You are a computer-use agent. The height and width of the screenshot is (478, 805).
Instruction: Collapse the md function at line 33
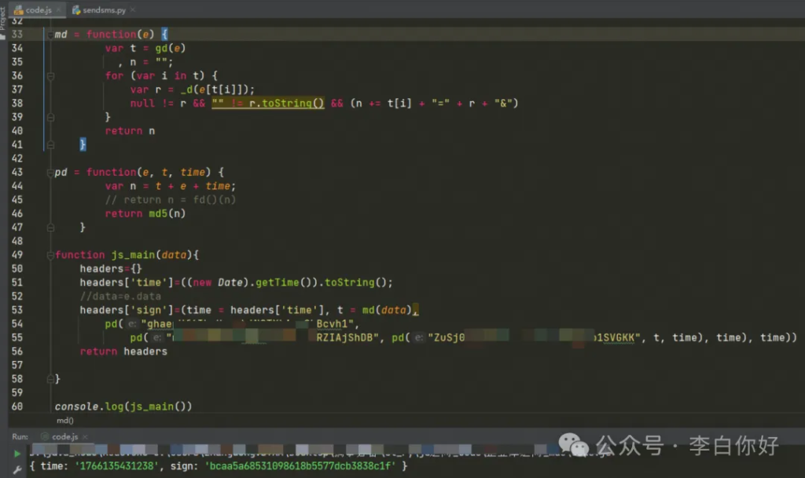pos(50,35)
